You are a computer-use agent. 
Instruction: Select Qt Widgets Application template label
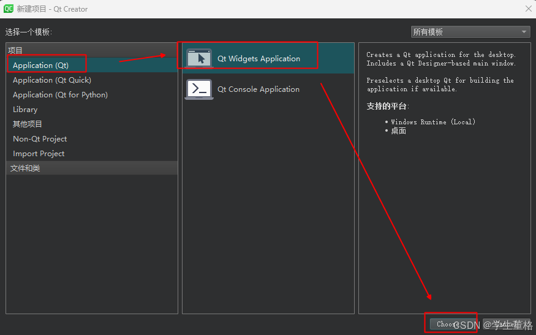pos(259,58)
